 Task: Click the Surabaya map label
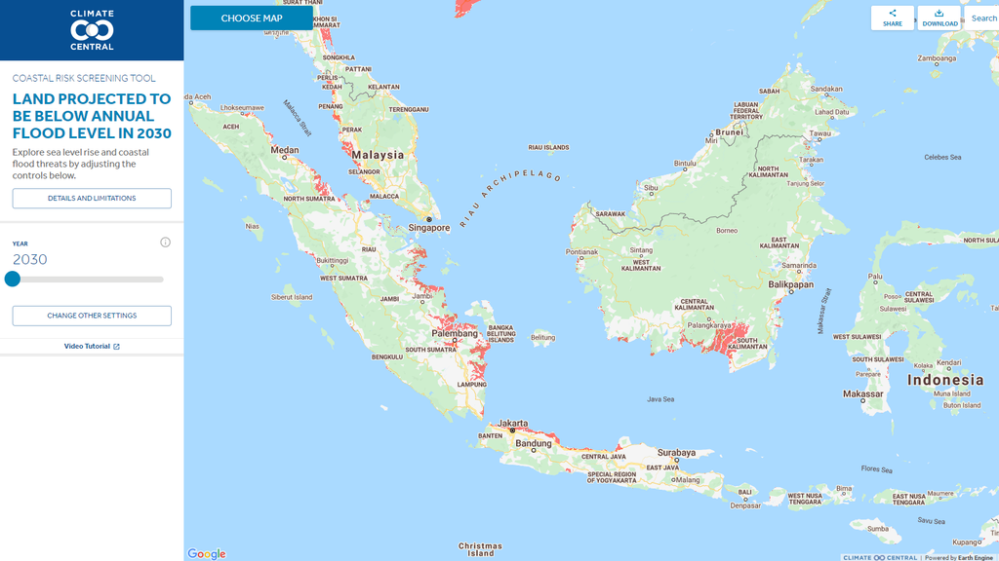click(x=677, y=452)
